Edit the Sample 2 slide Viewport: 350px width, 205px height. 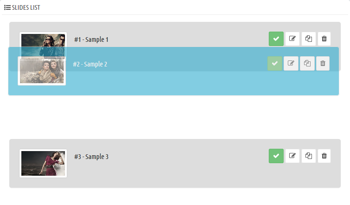click(x=291, y=63)
